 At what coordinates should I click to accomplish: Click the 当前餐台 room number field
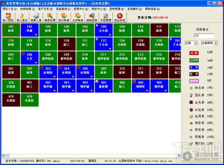204,36
